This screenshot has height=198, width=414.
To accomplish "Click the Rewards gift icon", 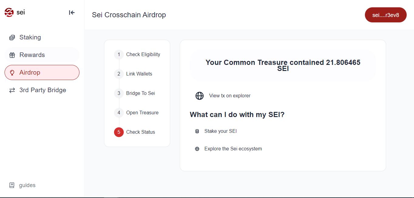I will (12, 55).
